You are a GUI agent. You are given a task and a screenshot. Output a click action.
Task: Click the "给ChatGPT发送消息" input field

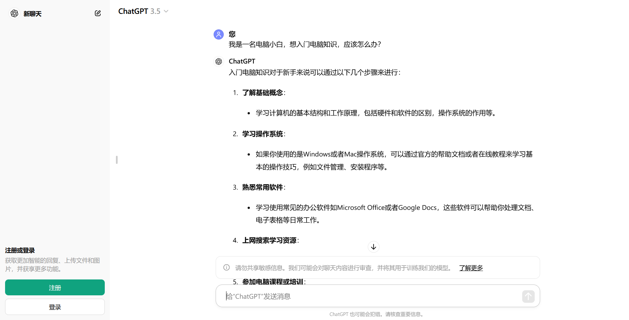(x=338, y=296)
